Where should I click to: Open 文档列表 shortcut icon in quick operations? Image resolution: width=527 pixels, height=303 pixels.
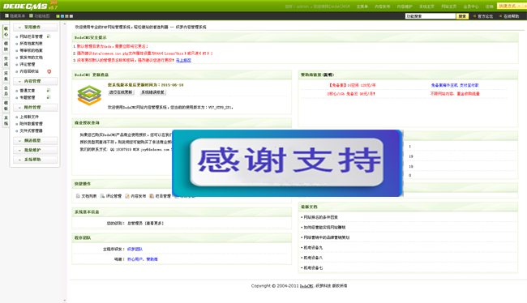tap(78, 196)
